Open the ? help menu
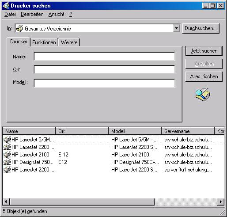 coord(71,14)
